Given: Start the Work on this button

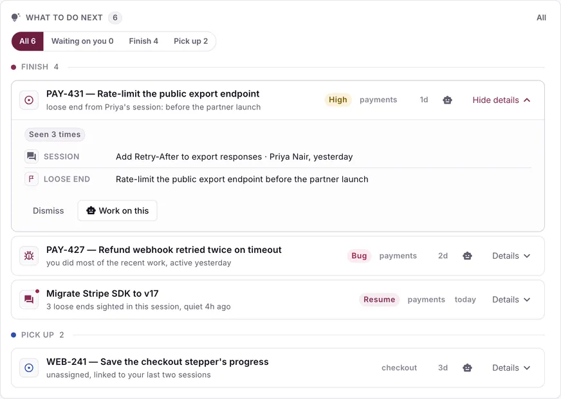Looking at the screenshot, I should pyautogui.click(x=117, y=211).
